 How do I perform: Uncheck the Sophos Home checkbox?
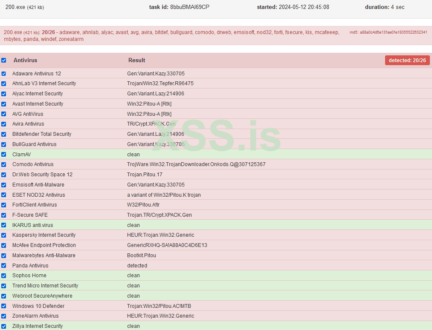tap(3, 275)
